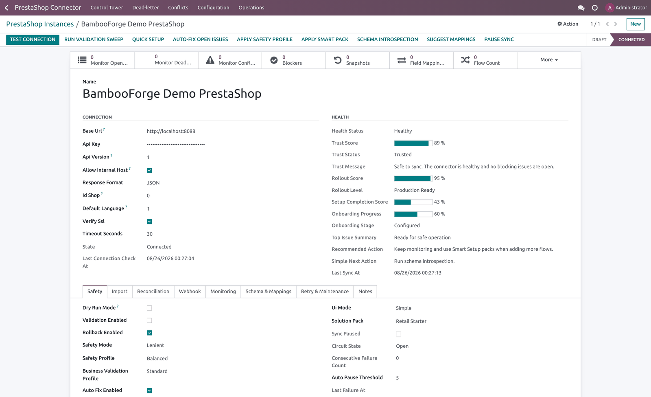651x397 pixels.
Task: Go to next record with right chevron
Action: (x=616, y=24)
